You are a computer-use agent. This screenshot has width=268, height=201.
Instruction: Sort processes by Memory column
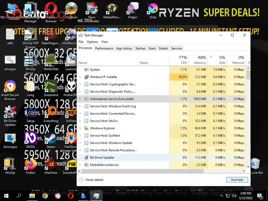(x=198, y=60)
